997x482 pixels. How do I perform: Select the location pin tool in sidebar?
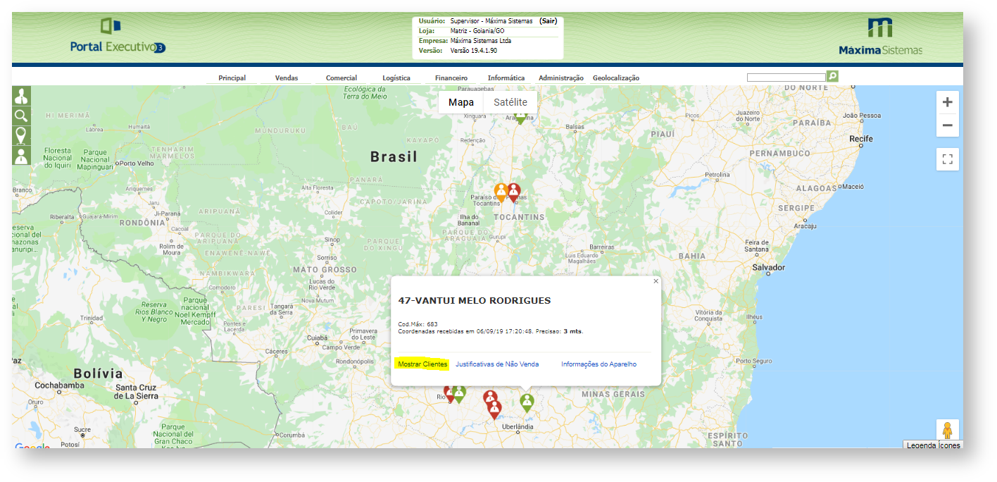pyautogui.click(x=21, y=135)
